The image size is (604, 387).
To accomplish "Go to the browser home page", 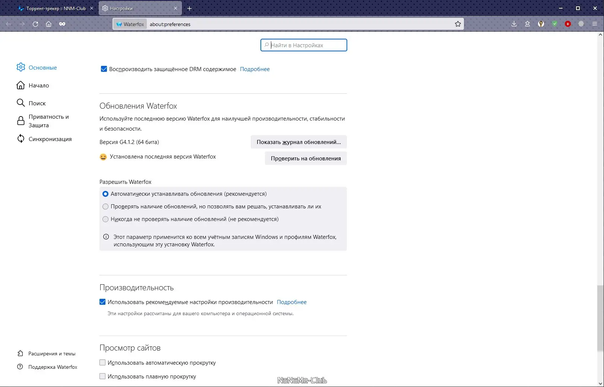I will click(x=48, y=24).
